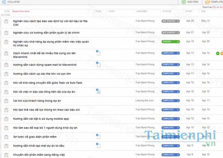Sort by the FILES column header

coord(98,11)
